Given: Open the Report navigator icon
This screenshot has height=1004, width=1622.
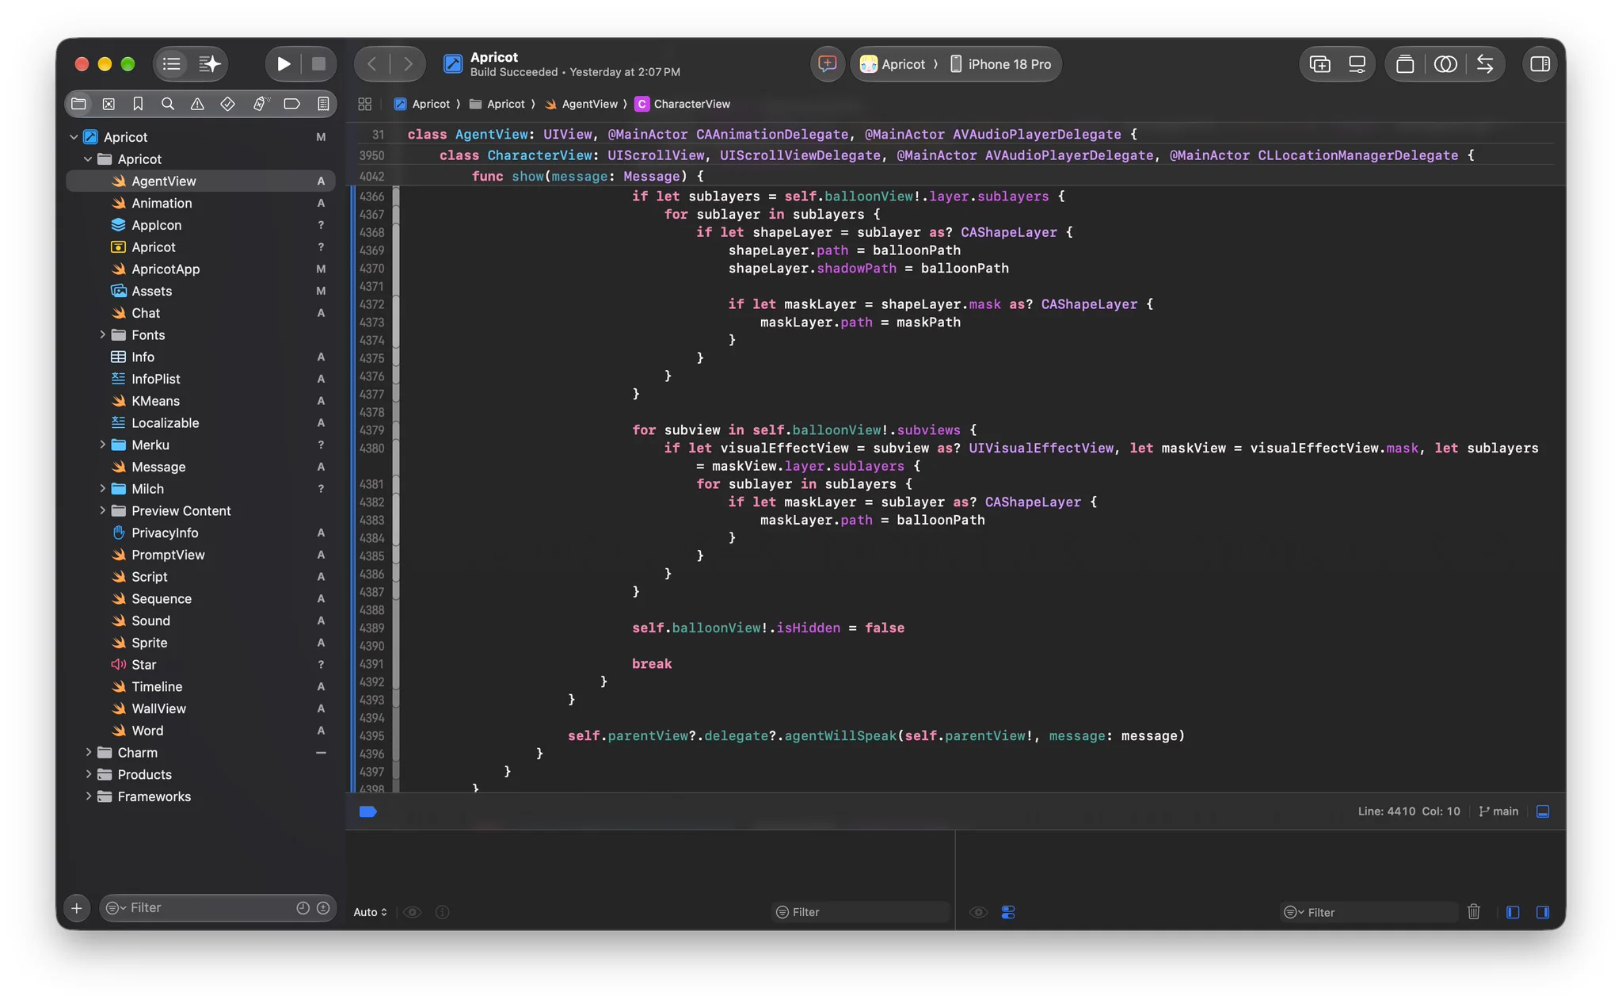Looking at the screenshot, I should 323,104.
